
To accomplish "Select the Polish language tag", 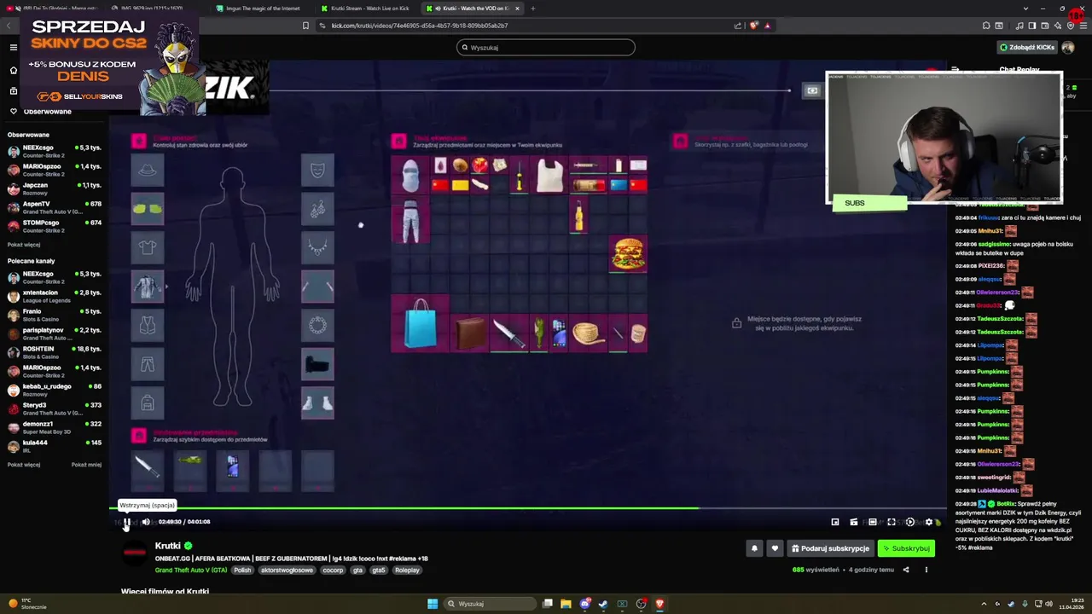I will tap(242, 570).
